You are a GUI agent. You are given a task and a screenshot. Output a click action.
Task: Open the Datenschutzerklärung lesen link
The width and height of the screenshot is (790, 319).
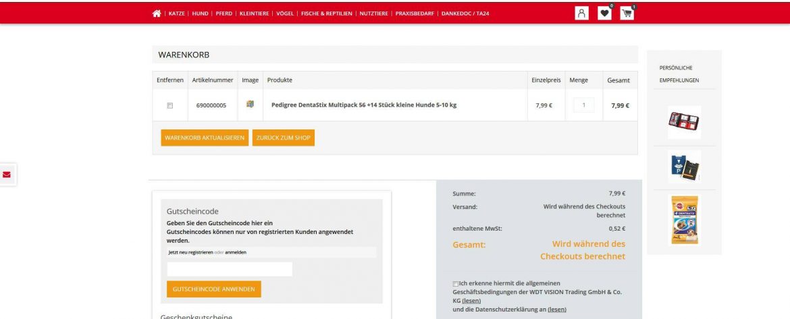coord(557,310)
